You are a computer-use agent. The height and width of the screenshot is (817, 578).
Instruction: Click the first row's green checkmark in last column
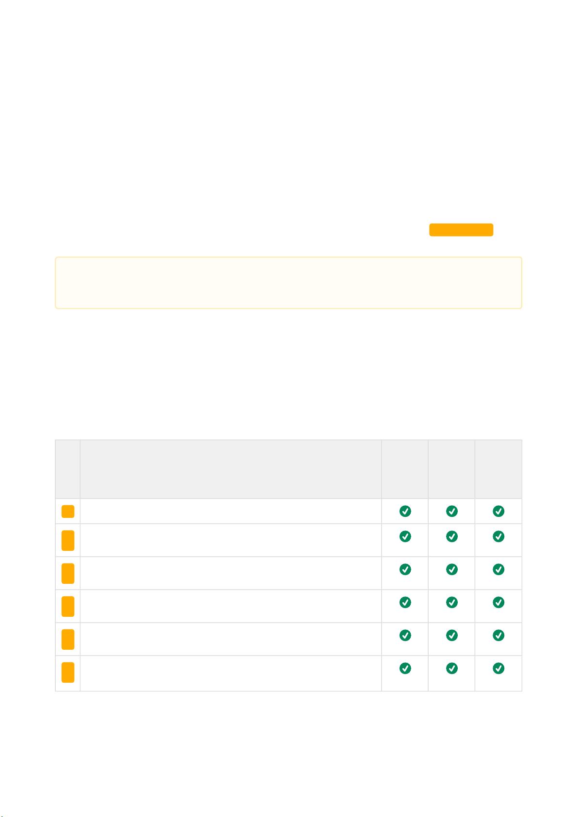[x=498, y=511]
